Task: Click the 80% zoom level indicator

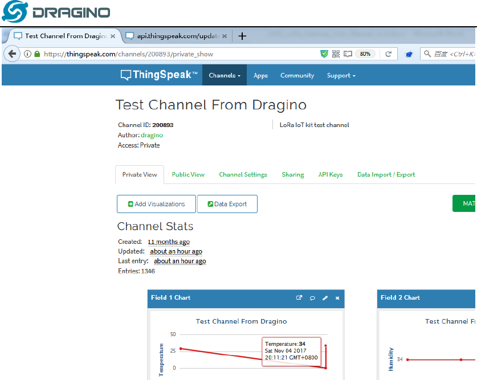Action: [x=365, y=54]
